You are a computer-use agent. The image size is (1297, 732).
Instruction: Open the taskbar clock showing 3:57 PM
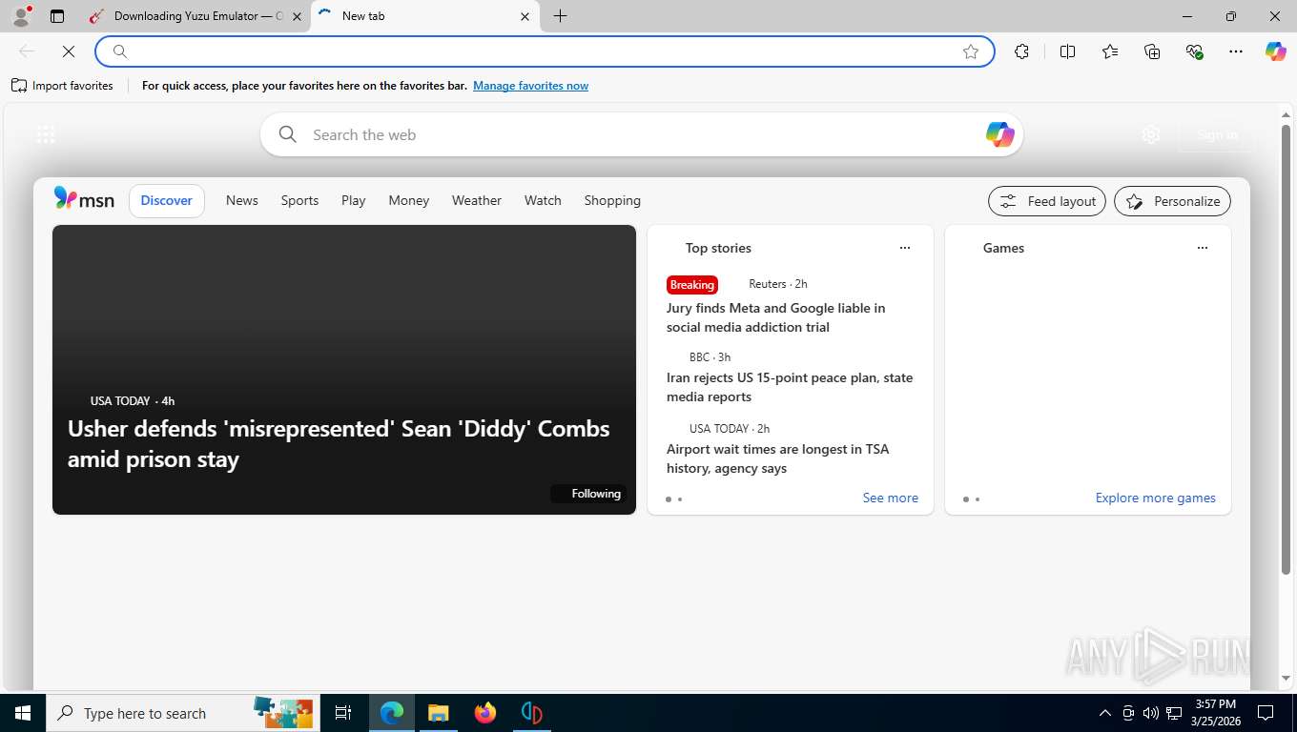pos(1215,713)
